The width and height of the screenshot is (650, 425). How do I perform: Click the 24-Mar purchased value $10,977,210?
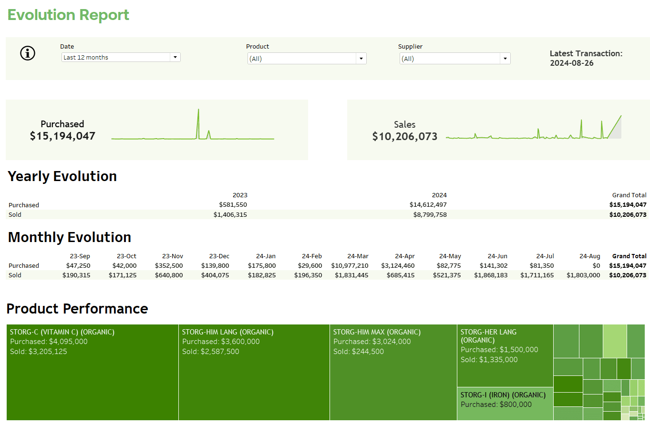pyautogui.click(x=350, y=265)
